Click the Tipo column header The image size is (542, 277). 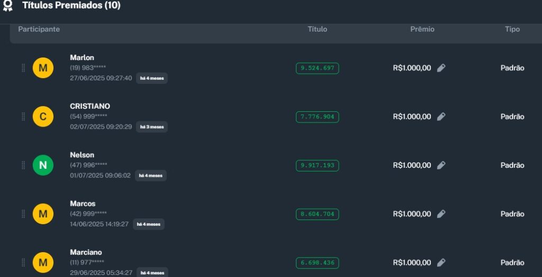point(512,30)
